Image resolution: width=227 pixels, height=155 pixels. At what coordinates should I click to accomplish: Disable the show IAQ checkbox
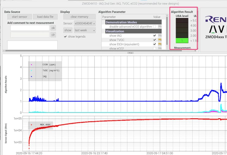click(x=155, y=35)
